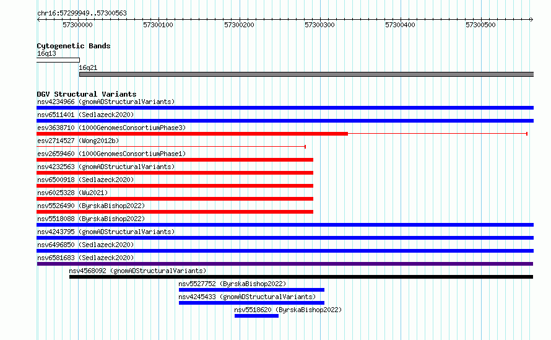This screenshot has height=340, width=551.
Task: Select the blue bar under nsv6496850
Action: tap(285, 251)
